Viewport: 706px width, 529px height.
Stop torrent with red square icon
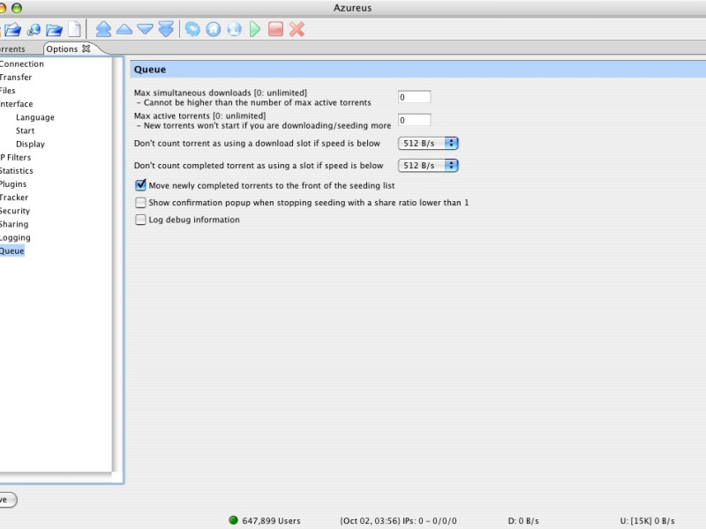(x=275, y=29)
